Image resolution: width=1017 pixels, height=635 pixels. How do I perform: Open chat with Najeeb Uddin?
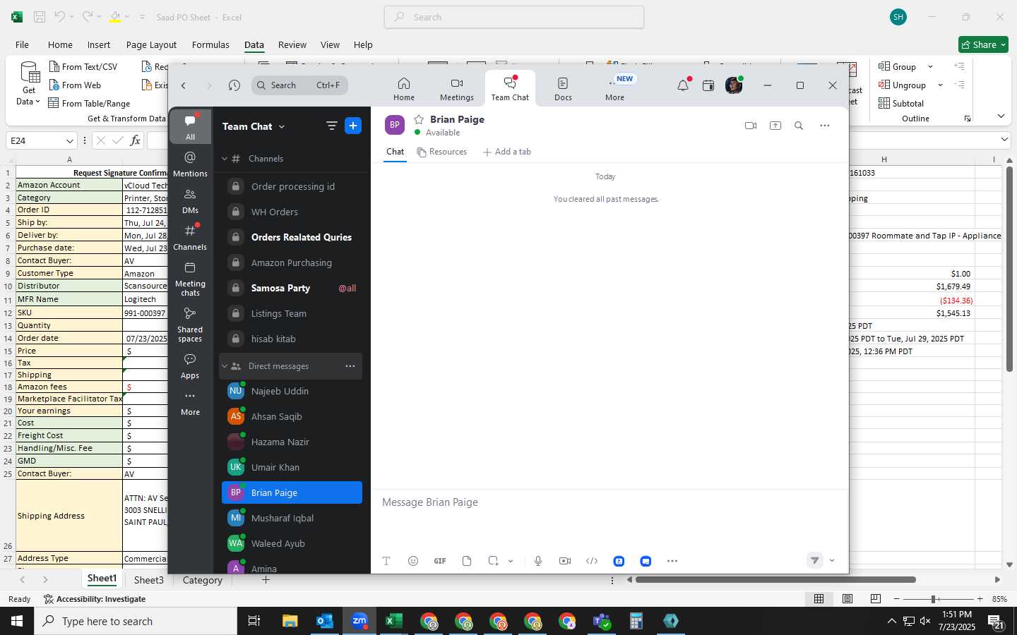(x=291, y=391)
